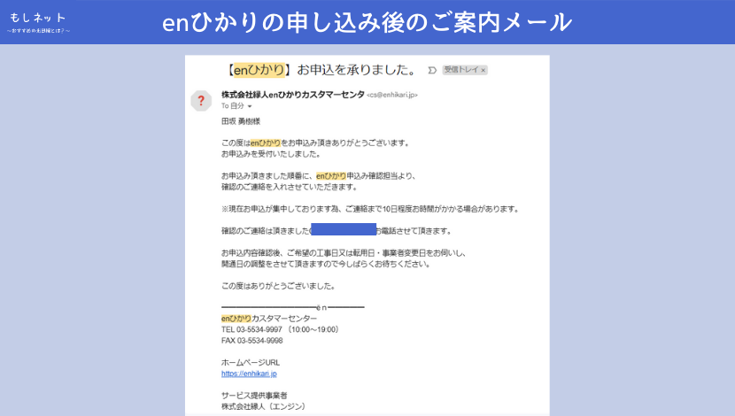
Task: Click the page title enひかりの申し込み後のご案内メール
Action: coord(367,22)
